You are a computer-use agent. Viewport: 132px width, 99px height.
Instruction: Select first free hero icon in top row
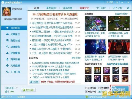(x=88, y=70)
